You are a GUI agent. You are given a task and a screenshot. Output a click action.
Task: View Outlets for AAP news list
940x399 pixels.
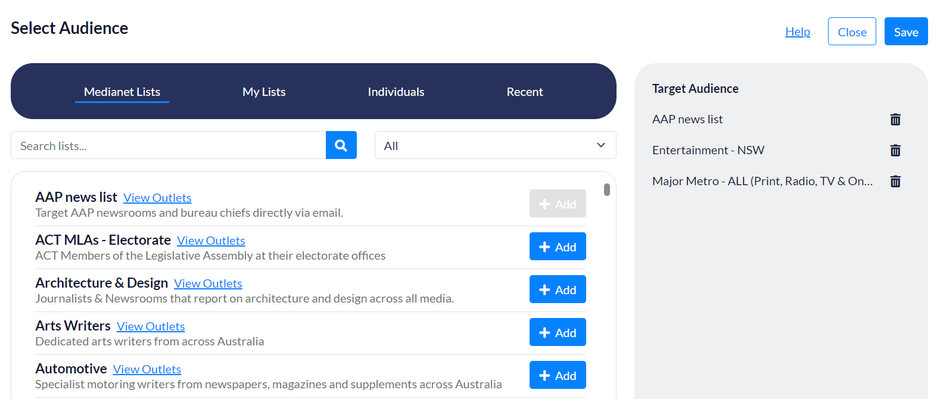pos(157,198)
